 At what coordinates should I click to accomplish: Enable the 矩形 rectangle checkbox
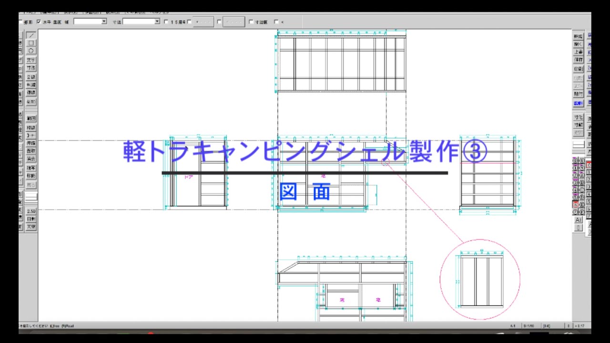[21, 22]
